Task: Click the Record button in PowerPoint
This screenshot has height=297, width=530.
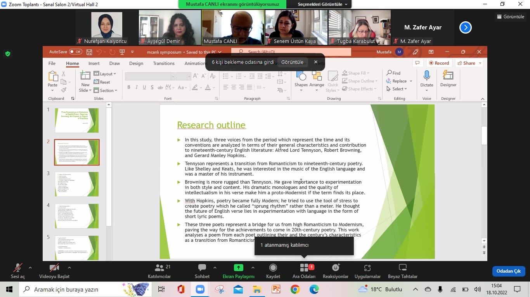Action: (438, 63)
